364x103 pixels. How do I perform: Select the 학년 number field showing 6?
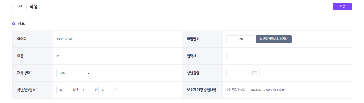click(x=64, y=90)
